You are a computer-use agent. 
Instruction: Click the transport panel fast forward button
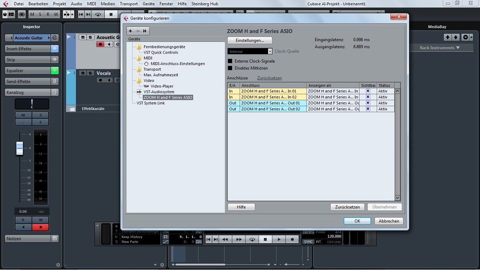point(239,239)
